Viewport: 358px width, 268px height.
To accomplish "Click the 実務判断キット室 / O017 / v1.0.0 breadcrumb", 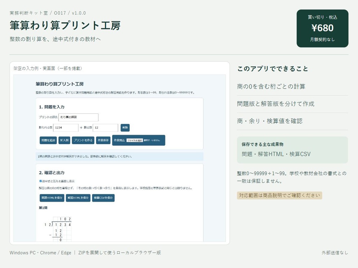I will point(48,13).
